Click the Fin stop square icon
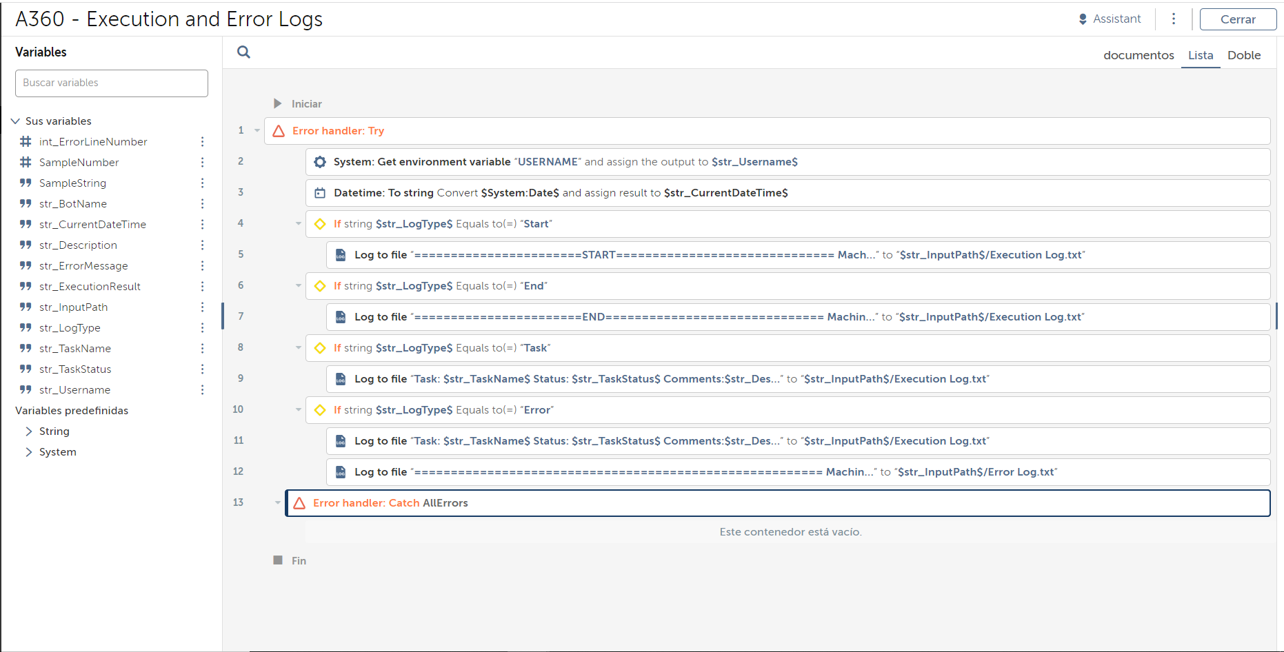 point(278,560)
